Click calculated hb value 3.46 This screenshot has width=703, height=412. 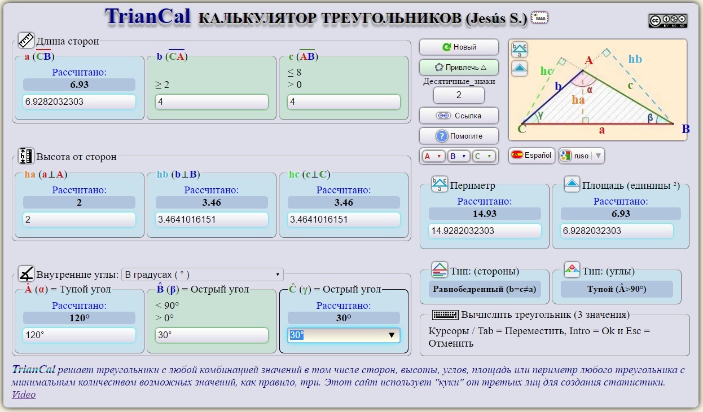212,202
